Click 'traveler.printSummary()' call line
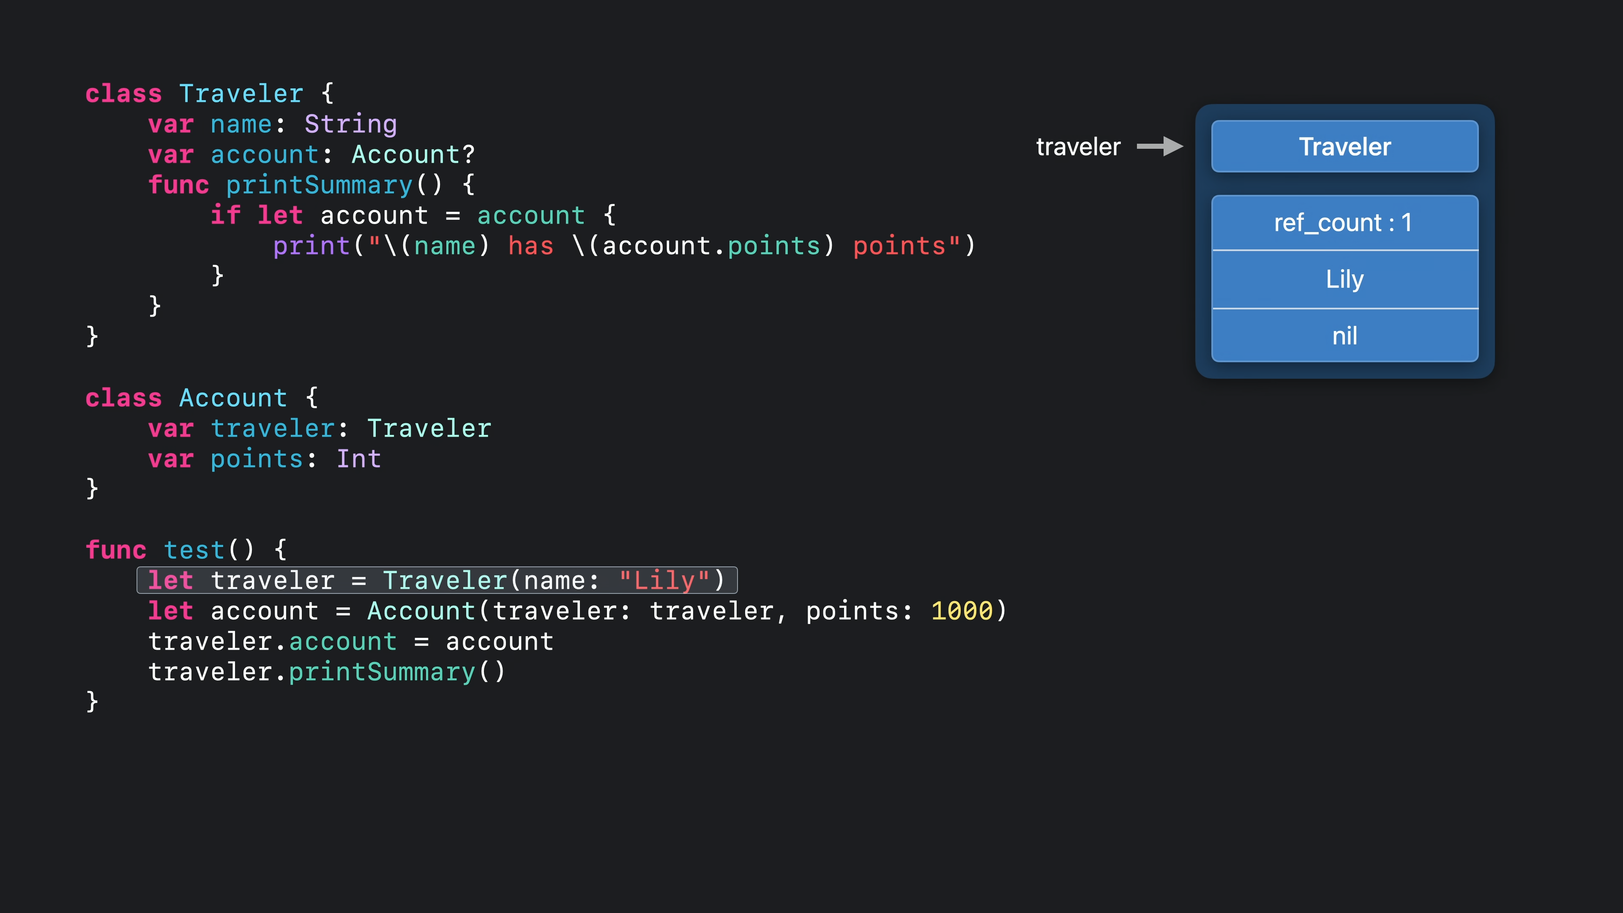Viewport: 1623px width, 913px height. point(326,672)
